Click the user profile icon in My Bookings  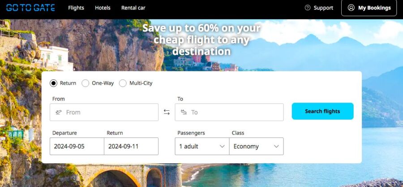pyautogui.click(x=351, y=8)
